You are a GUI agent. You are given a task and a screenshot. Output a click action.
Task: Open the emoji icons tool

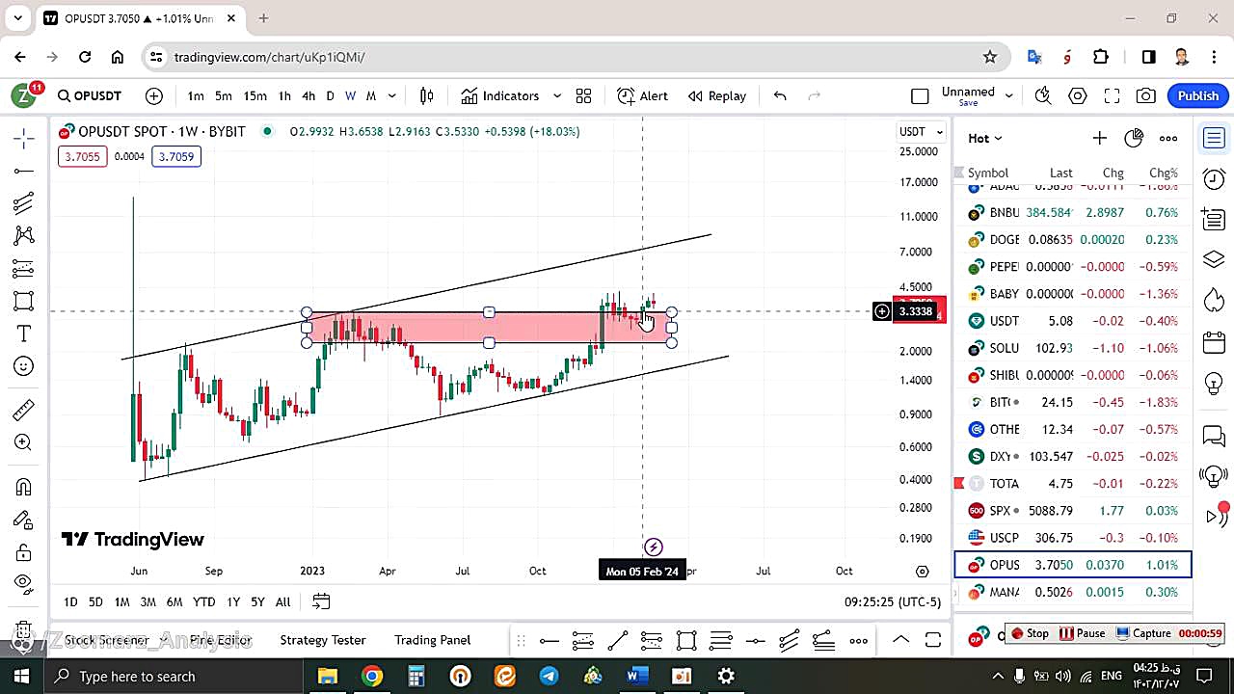24,366
